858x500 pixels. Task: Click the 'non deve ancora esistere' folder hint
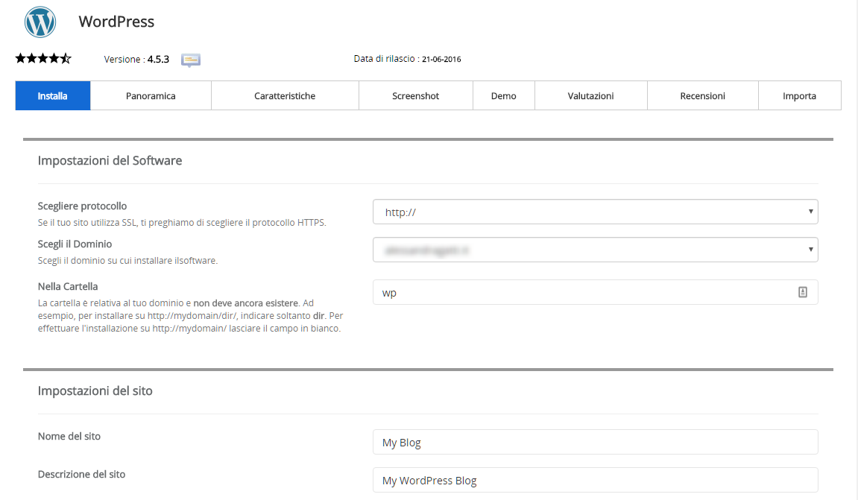246,303
